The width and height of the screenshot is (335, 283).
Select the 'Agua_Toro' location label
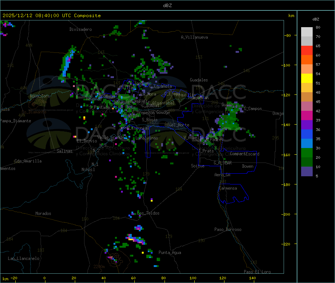(40, 96)
